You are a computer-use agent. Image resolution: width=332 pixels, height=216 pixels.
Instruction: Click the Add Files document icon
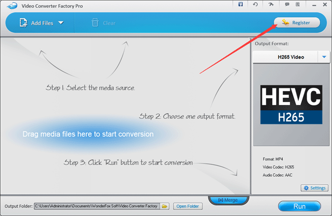pos(24,23)
